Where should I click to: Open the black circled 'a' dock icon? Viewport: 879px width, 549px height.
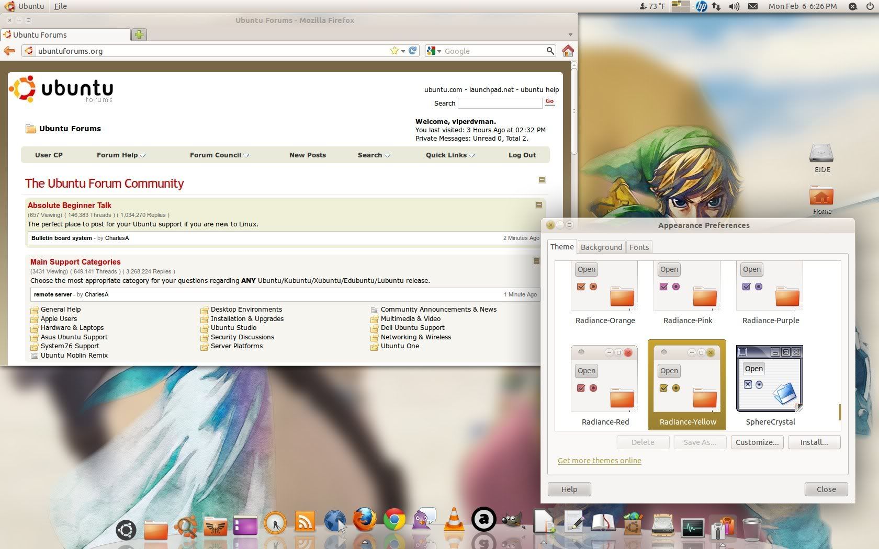(483, 520)
